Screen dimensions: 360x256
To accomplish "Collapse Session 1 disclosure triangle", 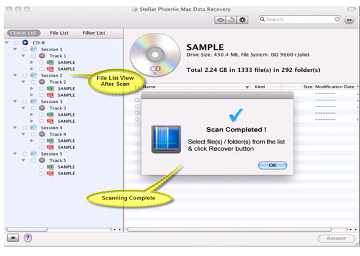I will [x=15, y=49].
